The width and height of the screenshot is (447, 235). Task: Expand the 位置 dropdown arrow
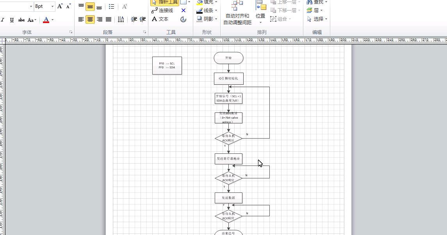260,23
